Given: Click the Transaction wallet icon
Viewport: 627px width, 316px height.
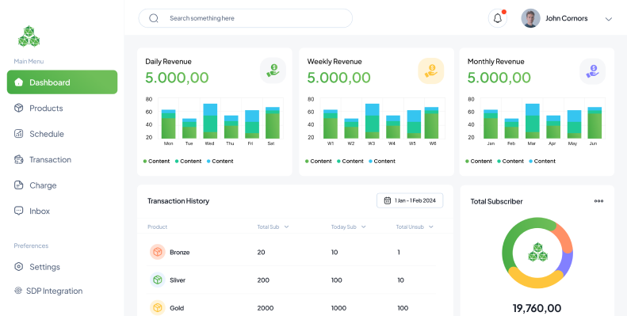Looking at the screenshot, I should click(18, 159).
